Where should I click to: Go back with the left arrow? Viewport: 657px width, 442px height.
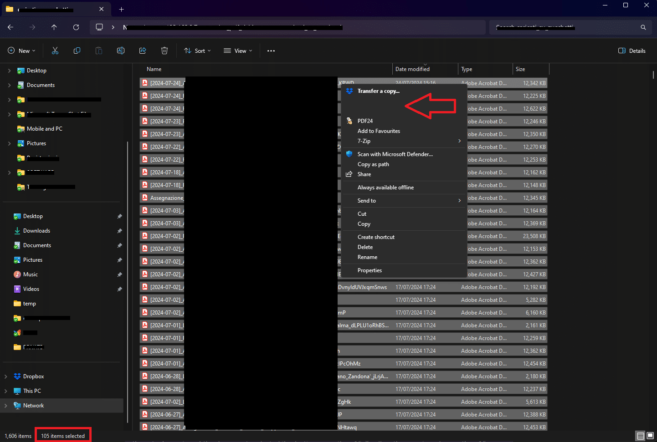(x=10, y=27)
